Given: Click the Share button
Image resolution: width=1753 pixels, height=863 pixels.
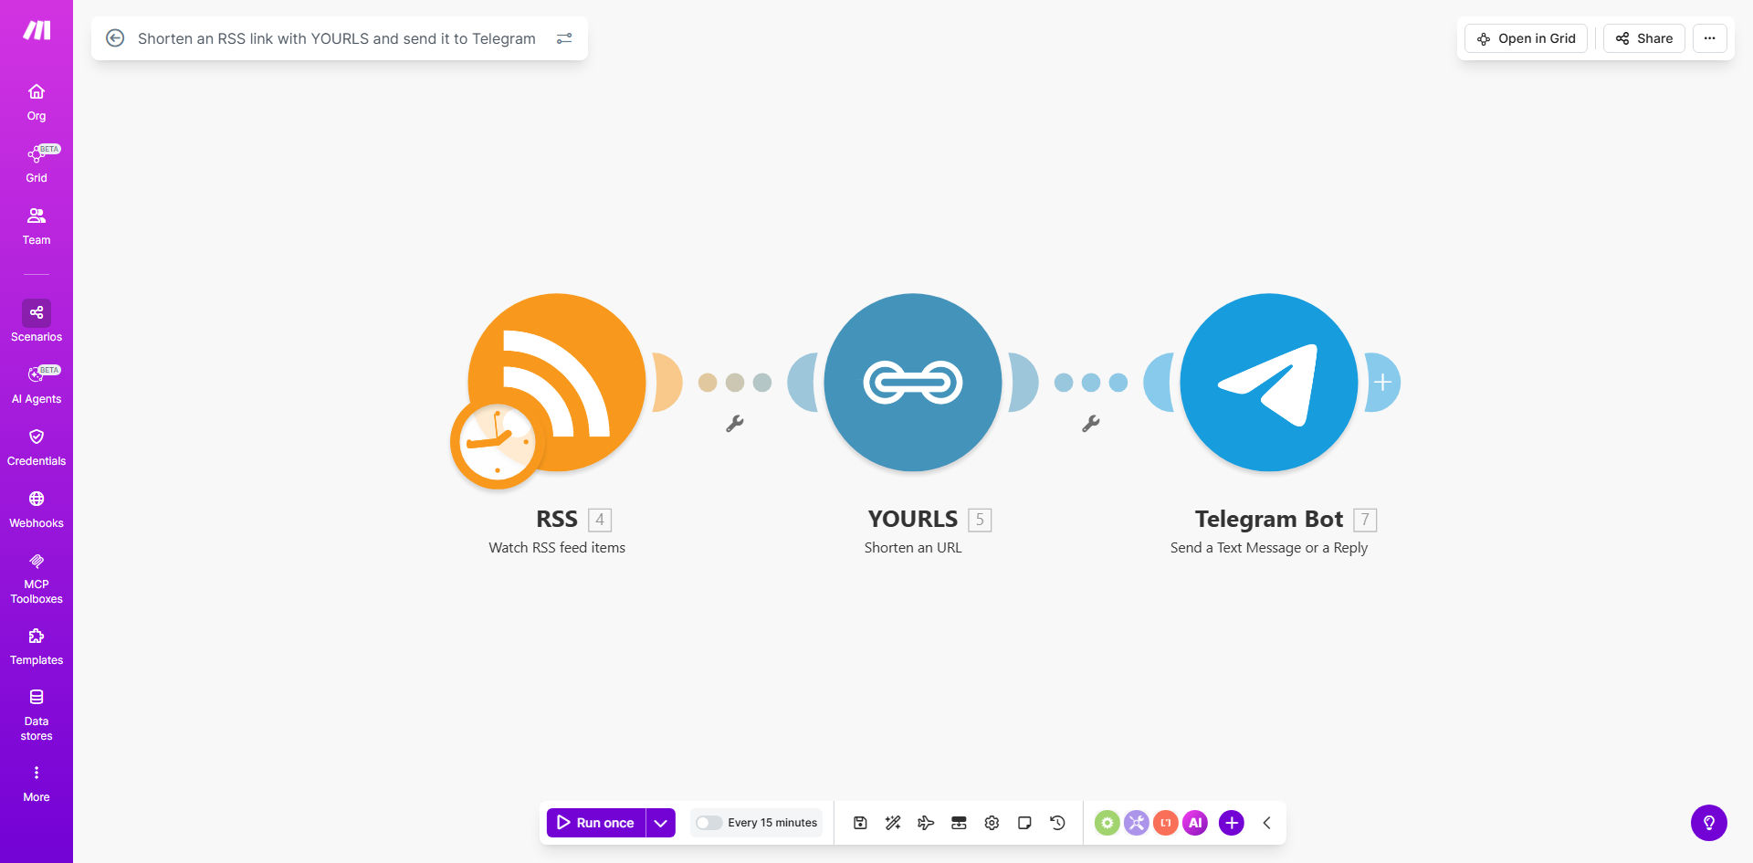Looking at the screenshot, I should click(1644, 38).
